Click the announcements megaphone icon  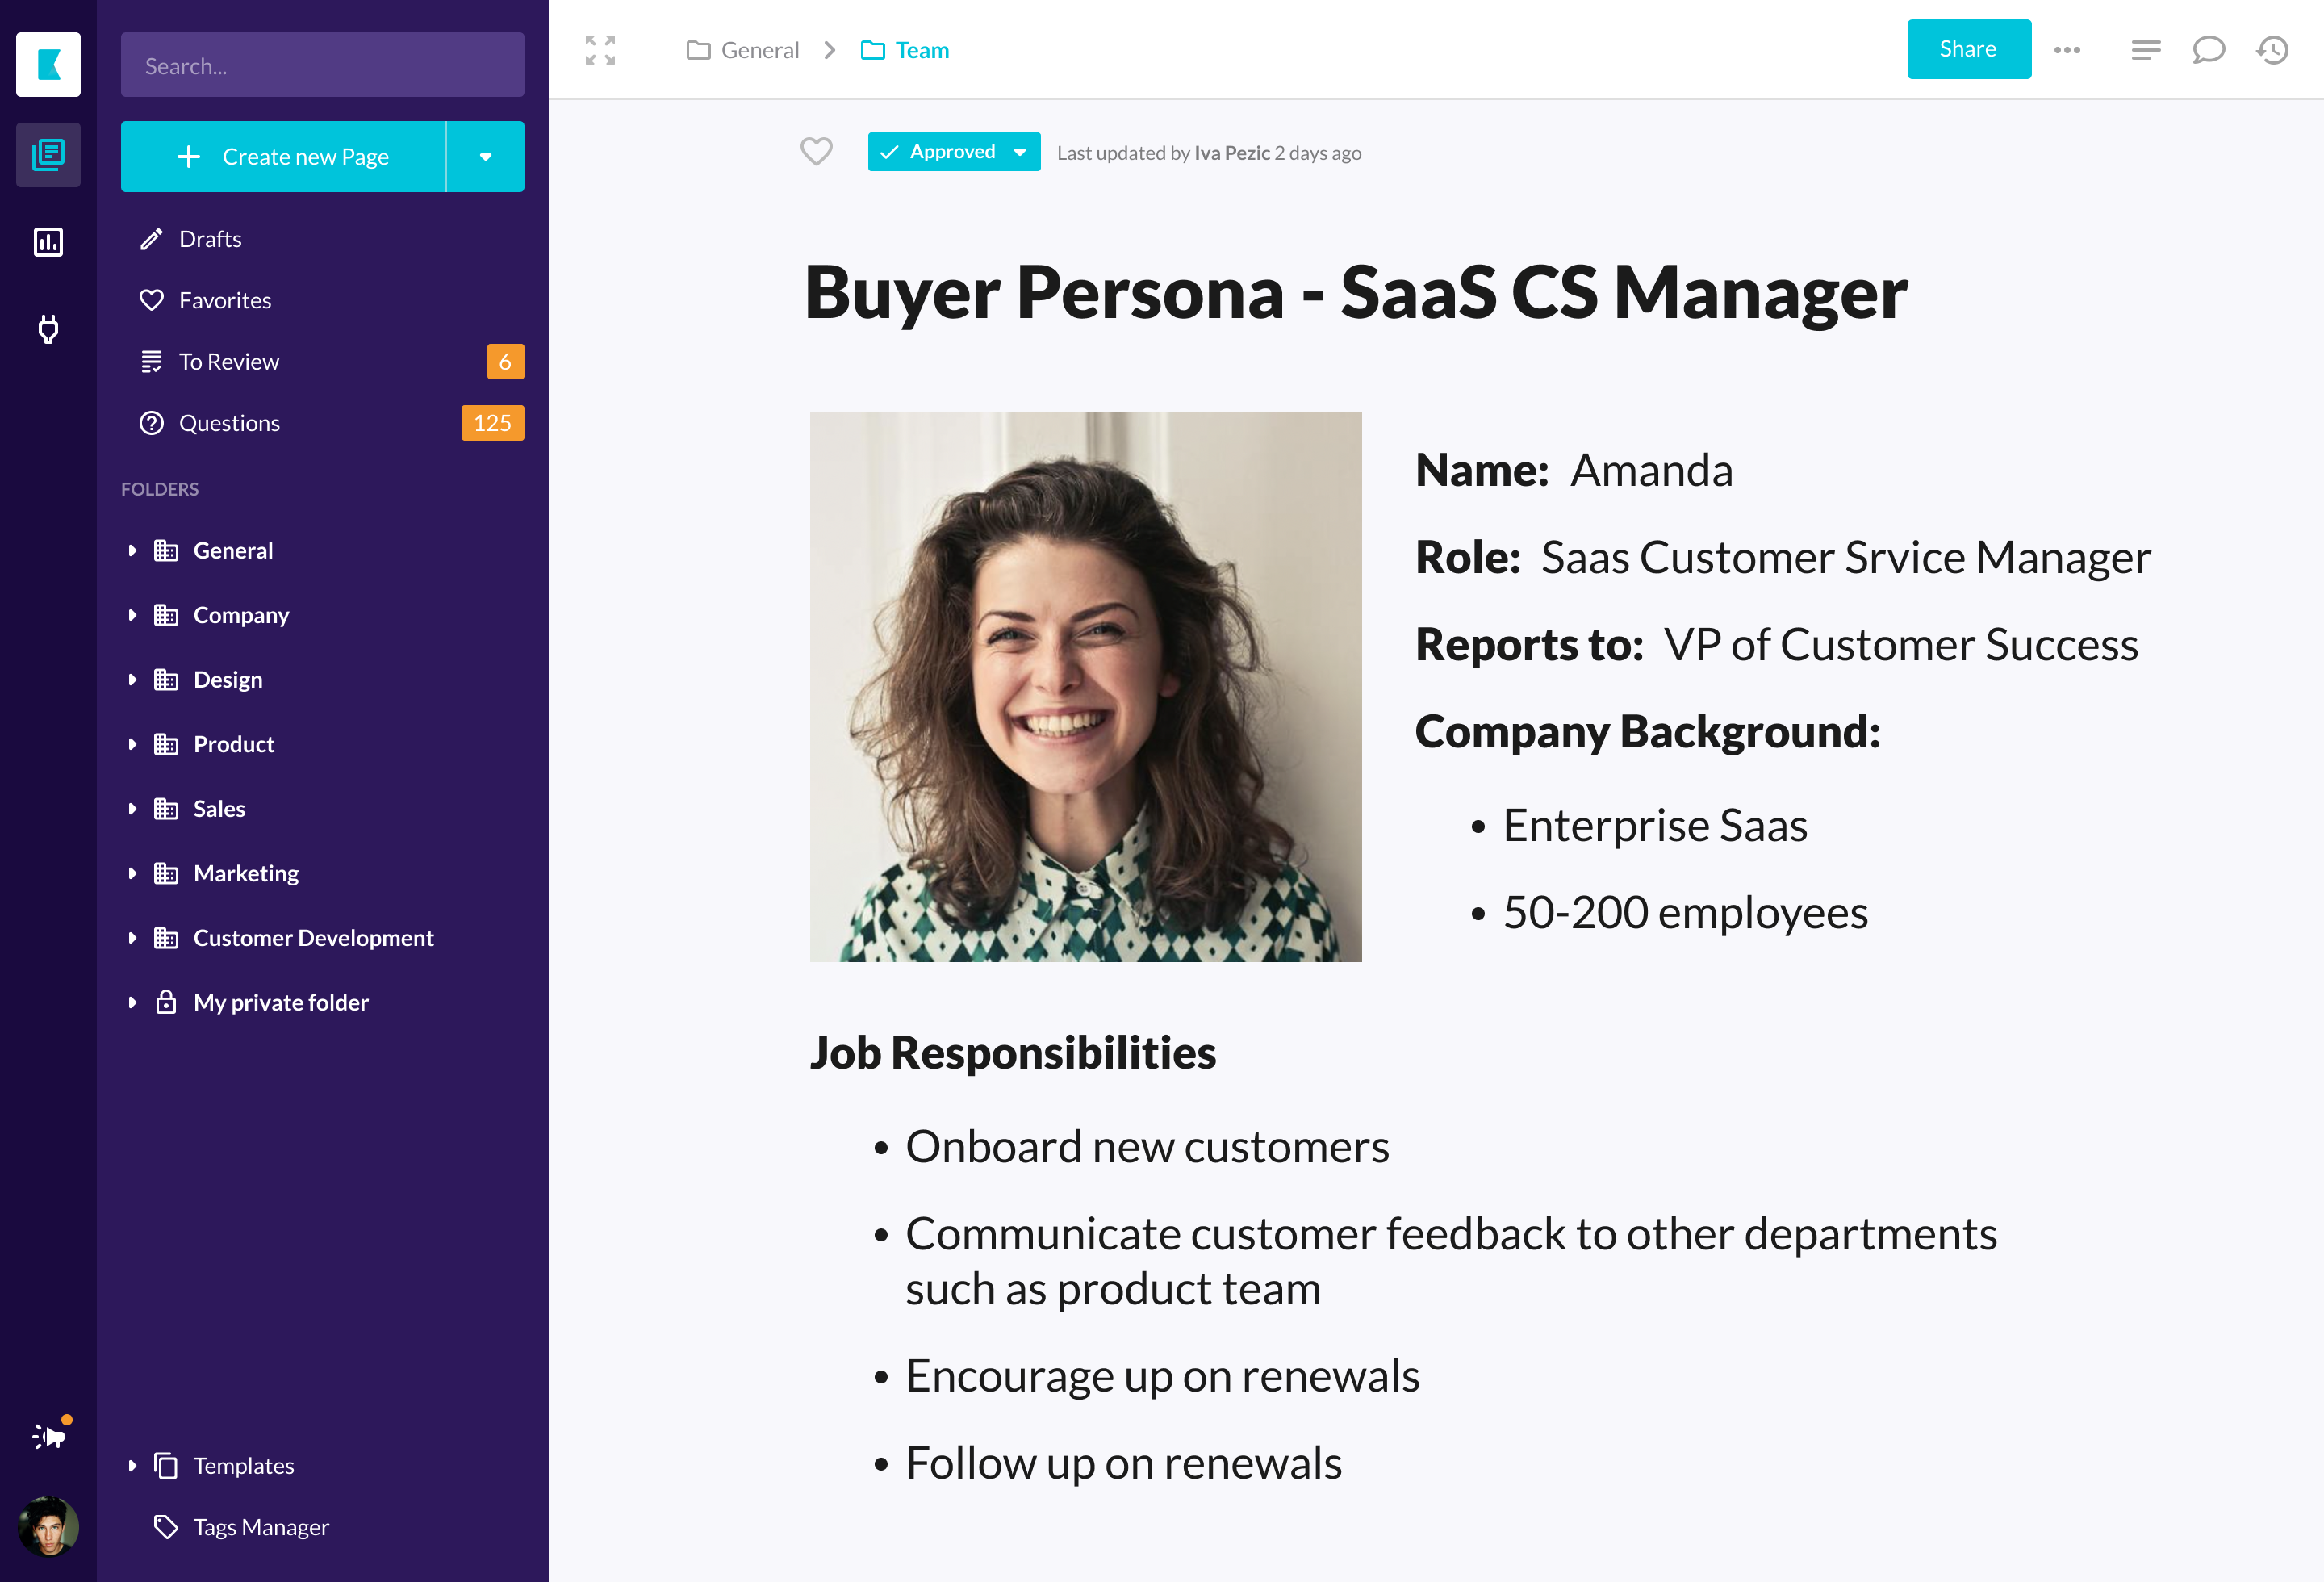pyautogui.click(x=49, y=1436)
